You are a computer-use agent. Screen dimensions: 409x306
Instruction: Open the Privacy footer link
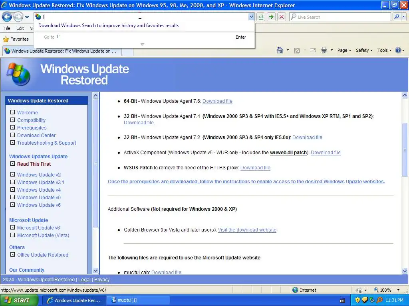[102, 279]
